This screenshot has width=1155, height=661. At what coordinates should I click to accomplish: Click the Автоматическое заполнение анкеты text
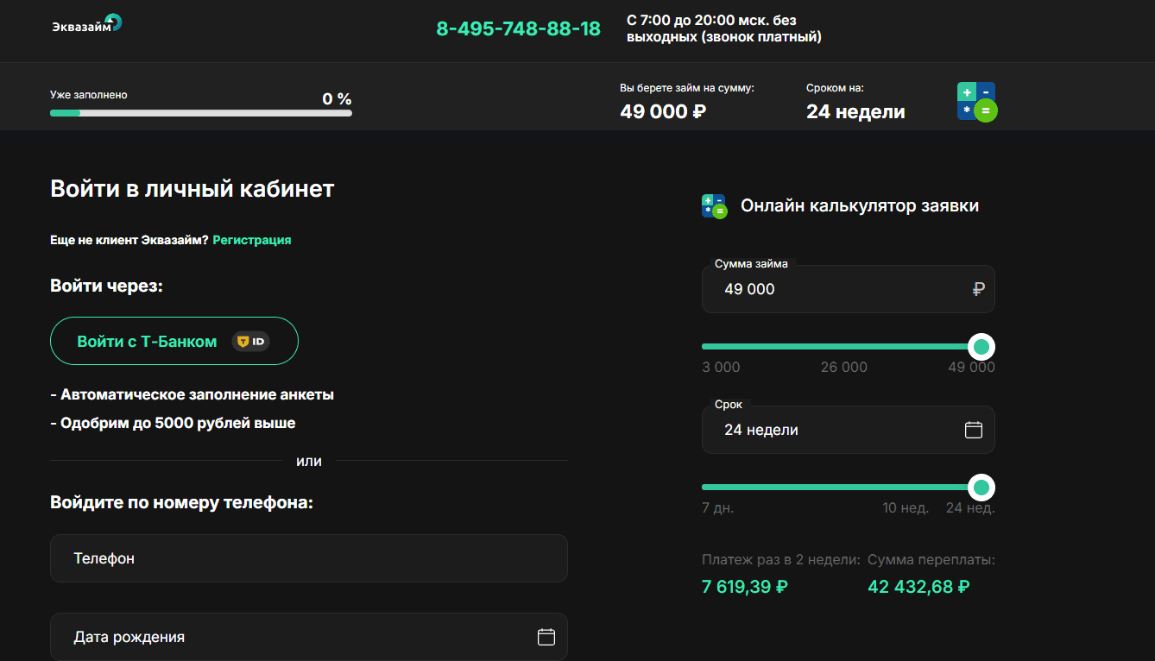(x=192, y=394)
